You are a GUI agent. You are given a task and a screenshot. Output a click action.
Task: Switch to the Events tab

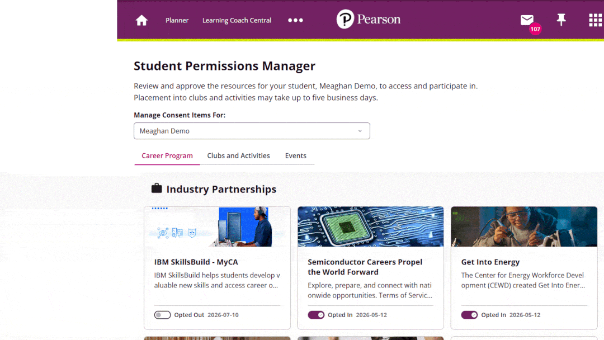coord(295,155)
